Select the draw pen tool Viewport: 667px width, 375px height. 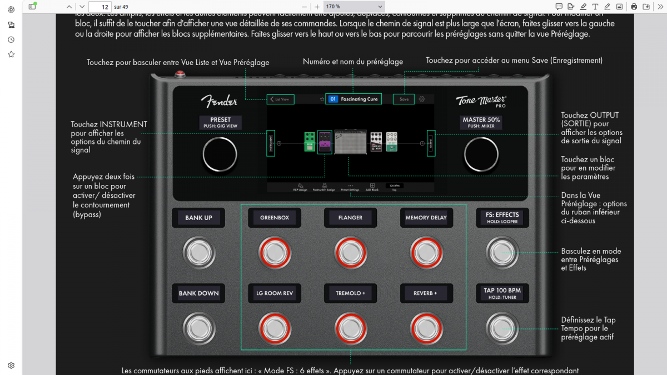[608, 7]
